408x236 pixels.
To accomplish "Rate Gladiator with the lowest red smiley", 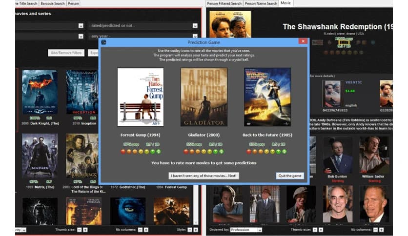I will pyautogui.click(x=186, y=152).
